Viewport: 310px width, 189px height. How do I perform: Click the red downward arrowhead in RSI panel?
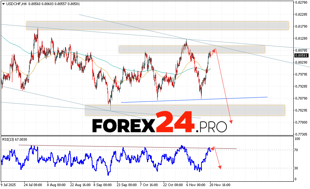pyautogui.click(x=220, y=166)
